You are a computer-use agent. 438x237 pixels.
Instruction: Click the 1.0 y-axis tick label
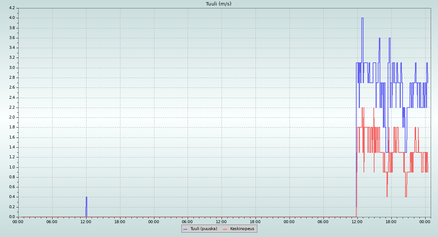12,167
